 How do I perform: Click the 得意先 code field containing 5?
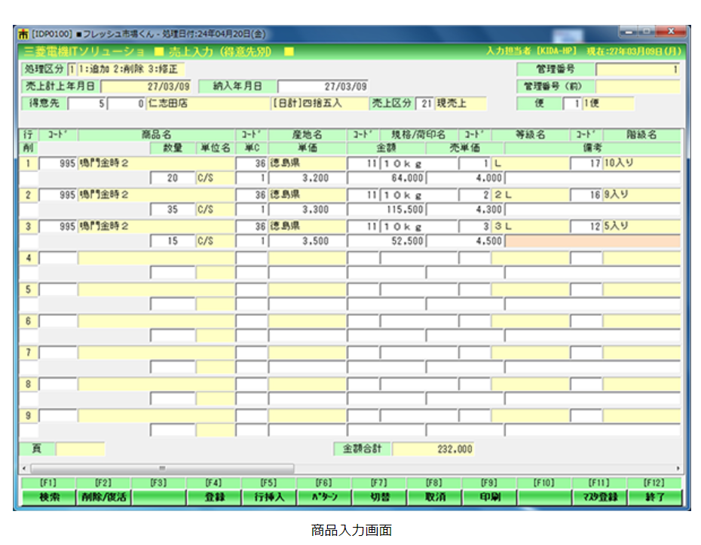click(87, 103)
